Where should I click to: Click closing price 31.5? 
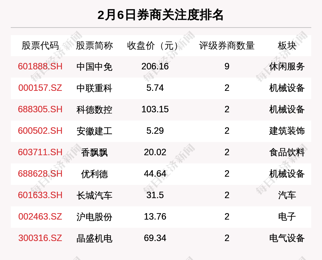point(155,195)
